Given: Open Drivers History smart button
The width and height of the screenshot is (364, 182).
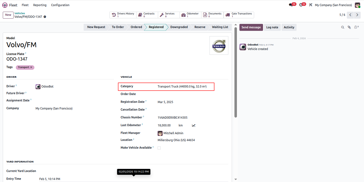Looking at the screenshot, I should pos(123,15).
